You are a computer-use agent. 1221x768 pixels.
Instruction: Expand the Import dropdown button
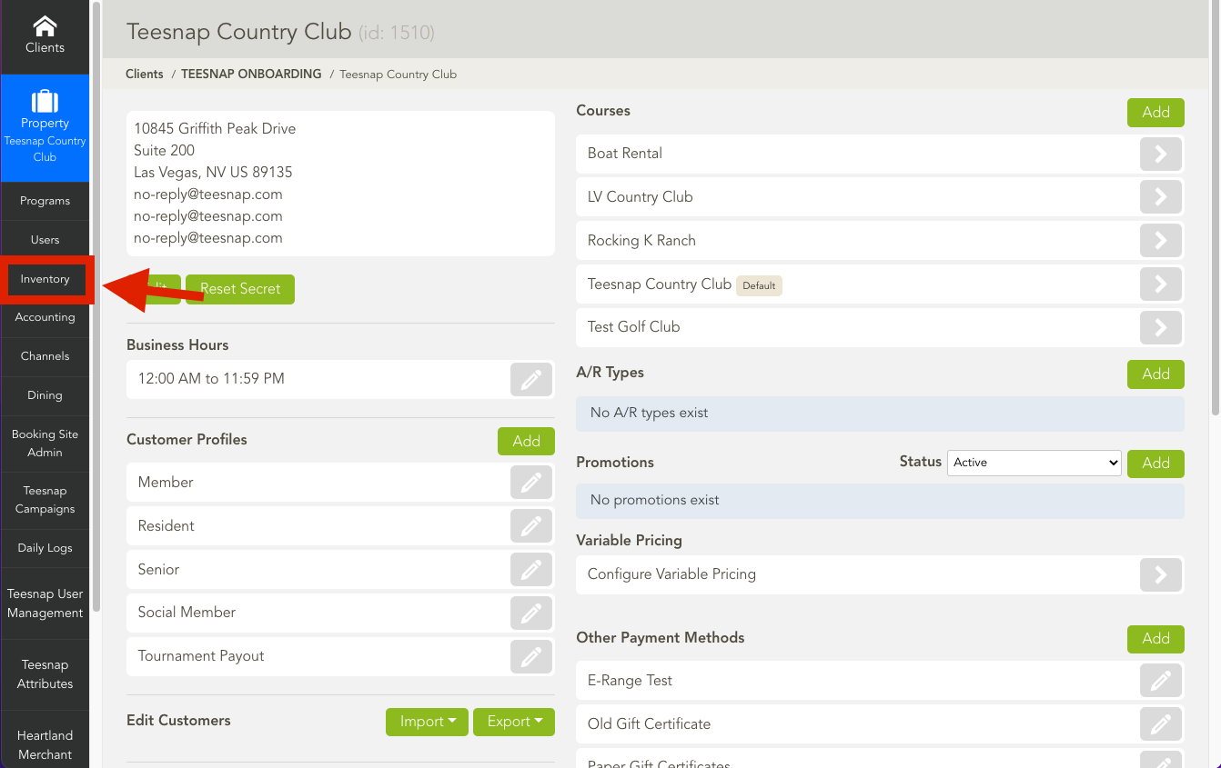pos(428,722)
